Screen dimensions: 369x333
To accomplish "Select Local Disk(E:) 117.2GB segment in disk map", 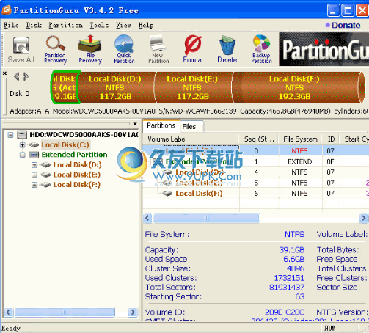I will [193, 87].
